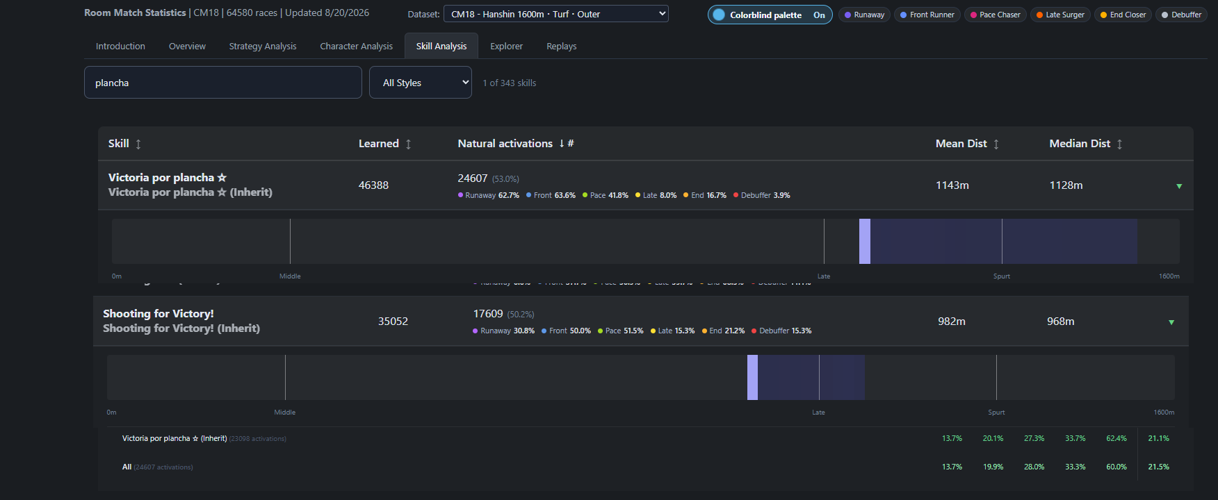Screen dimensions: 1218x500
Task: Click the highlighted activation bar in Victoria chart
Action: (x=865, y=242)
